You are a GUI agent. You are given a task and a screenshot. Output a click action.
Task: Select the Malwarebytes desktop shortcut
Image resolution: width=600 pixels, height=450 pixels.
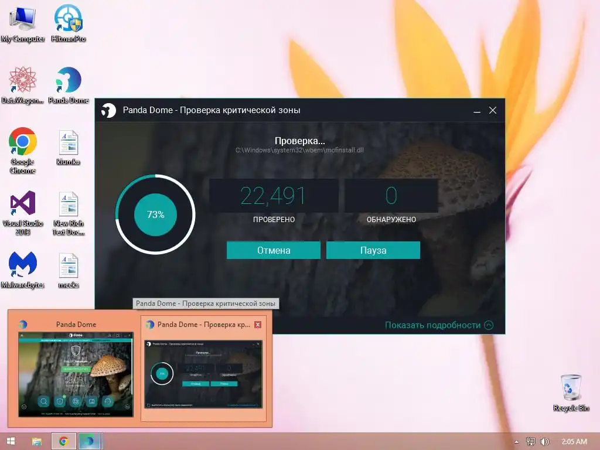pyautogui.click(x=23, y=270)
